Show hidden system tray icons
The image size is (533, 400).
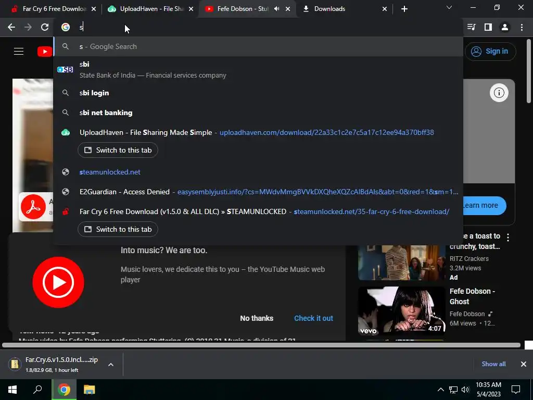pos(440,390)
